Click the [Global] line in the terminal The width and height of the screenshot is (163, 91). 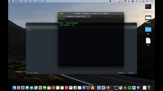point(62,19)
